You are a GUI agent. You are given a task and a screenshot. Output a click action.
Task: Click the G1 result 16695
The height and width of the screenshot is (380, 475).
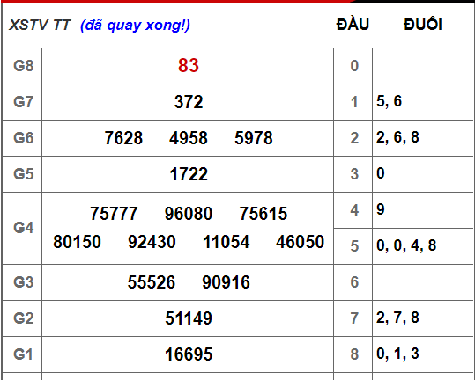(x=189, y=354)
